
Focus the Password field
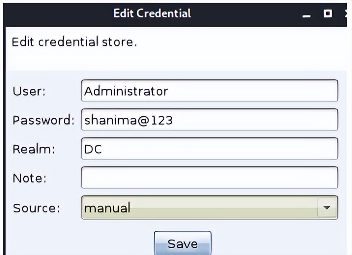tap(209, 120)
